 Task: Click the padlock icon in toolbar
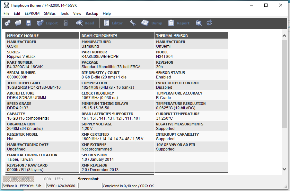click(66, 23)
